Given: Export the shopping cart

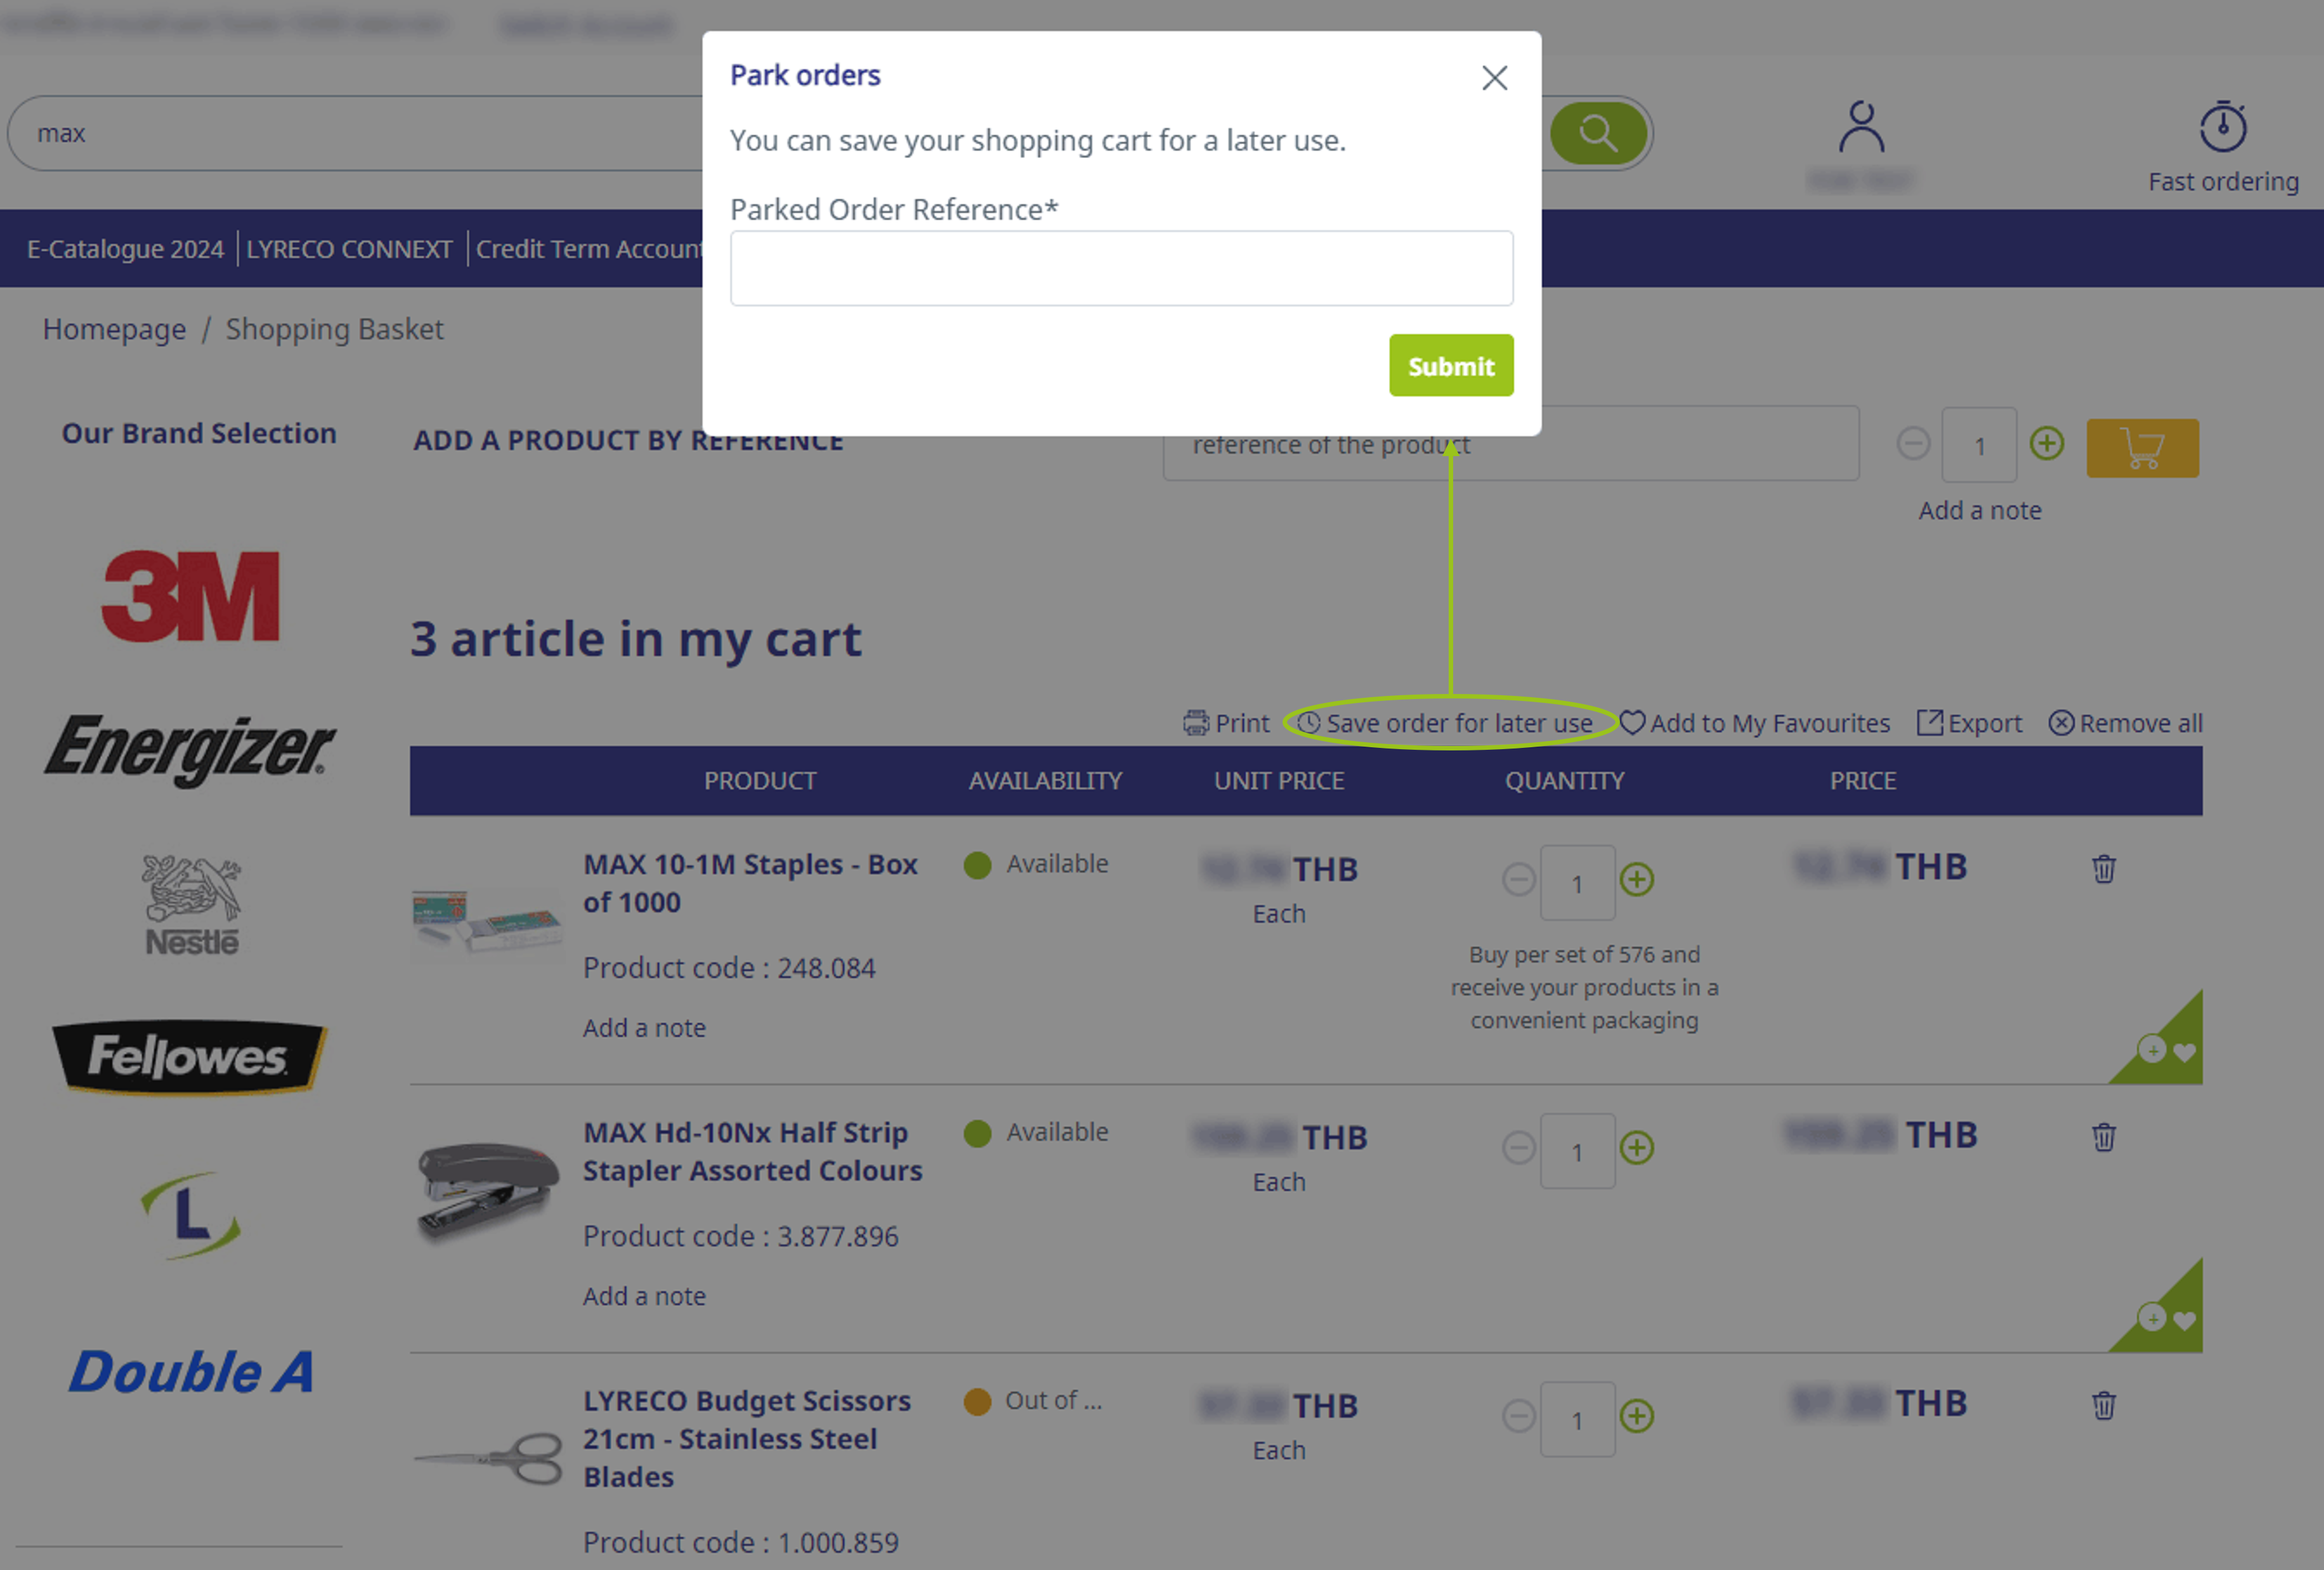Looking at the screenshot, I should 1969,723.
